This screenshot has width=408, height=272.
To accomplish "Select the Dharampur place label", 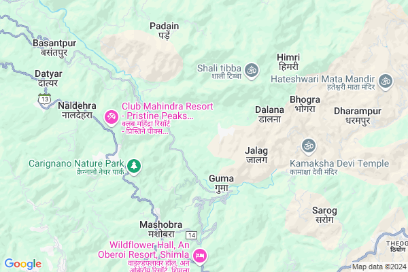I will click(358, 116).
